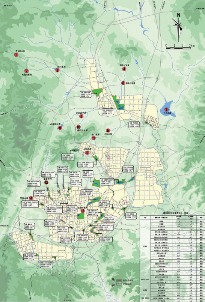The width and height of the screenshot is (205, 302).
Task: Click marker 13 at 战备水库
Action: 46,183
